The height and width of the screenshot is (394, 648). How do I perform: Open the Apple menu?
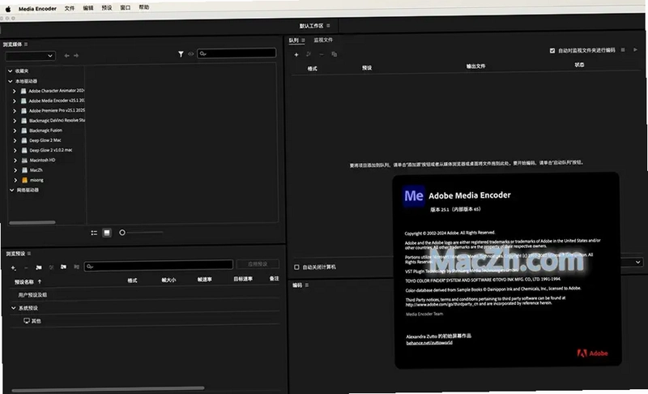(8, 9)
